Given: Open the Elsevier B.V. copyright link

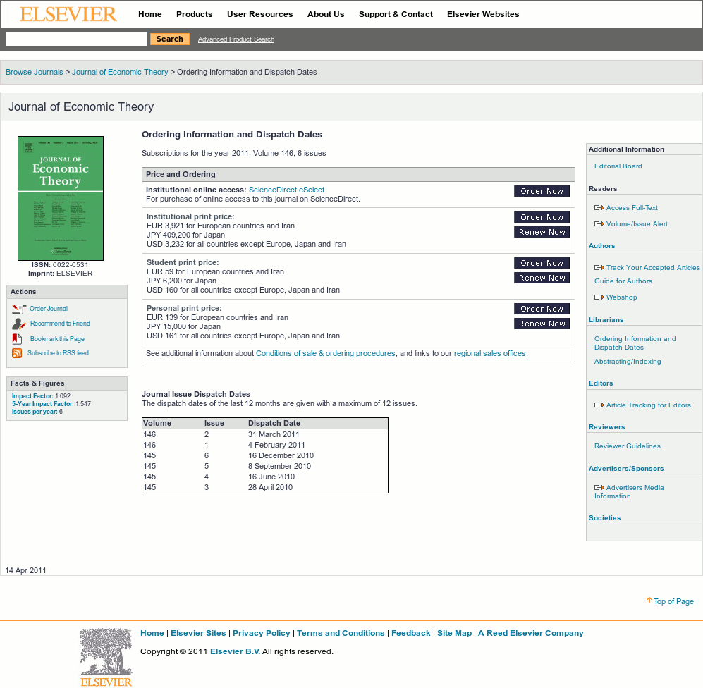Looking at the screenshot, I should [236, 651].
